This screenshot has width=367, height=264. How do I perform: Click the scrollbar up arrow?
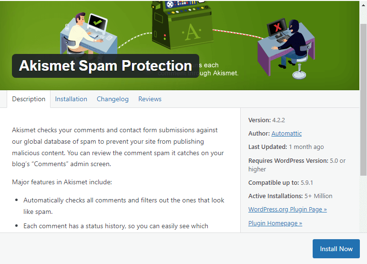tap(364, 5)
